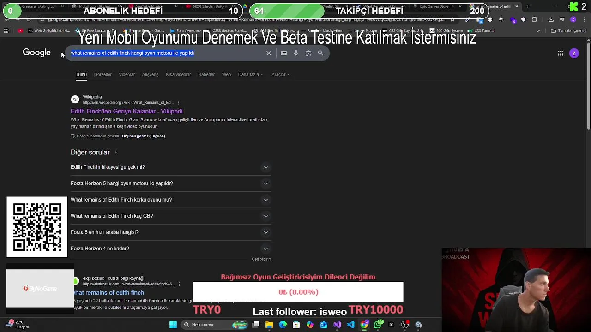Image resolution: width=591 pixels, height=332 pixels.
Task: Open OBS Studio from the taskbar
Action: point(405,325)
